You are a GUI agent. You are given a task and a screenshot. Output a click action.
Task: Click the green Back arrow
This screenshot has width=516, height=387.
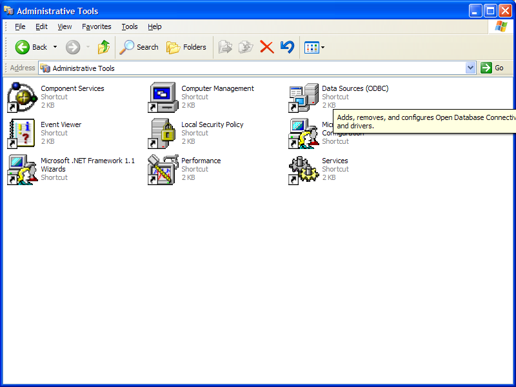coord(23,47)
